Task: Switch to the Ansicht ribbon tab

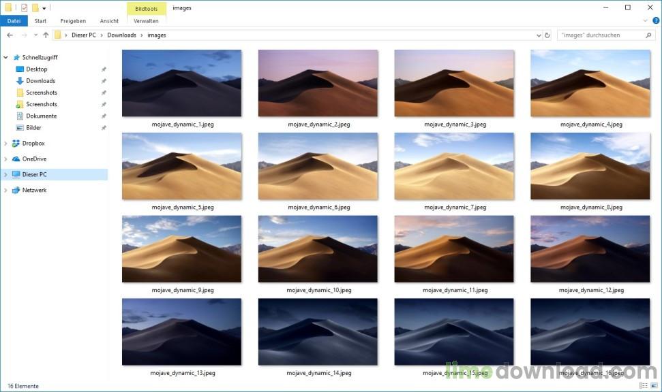Action: 109,21
